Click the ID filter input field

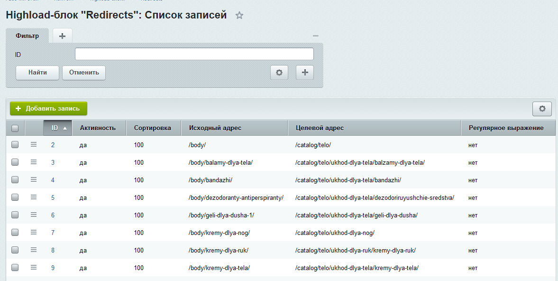(x=194, y=54)
